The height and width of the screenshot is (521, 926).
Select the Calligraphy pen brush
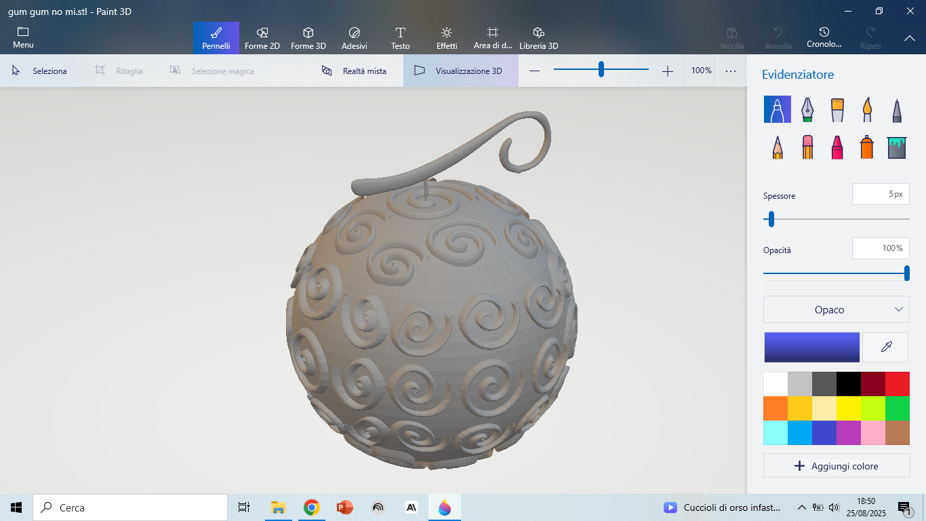click(x=807, y=109)
